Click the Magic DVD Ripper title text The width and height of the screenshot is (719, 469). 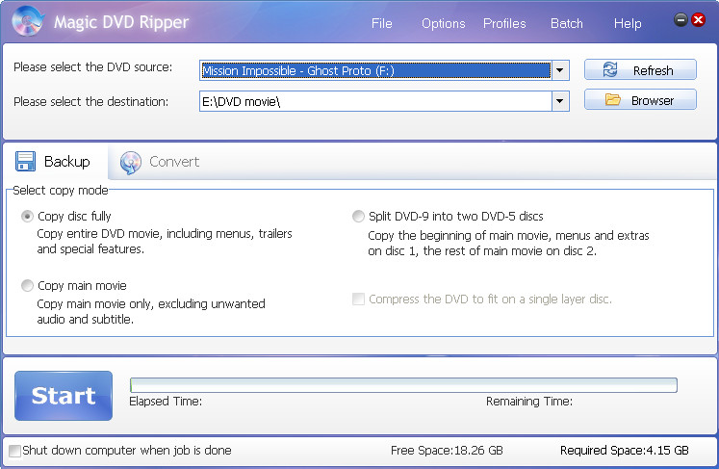[121, 22]
